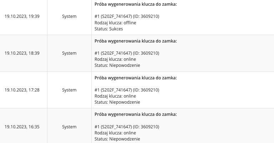
Task: Click "Status: Niepowodzenie" in the 16:35 entry
Action: pos(117,139)
